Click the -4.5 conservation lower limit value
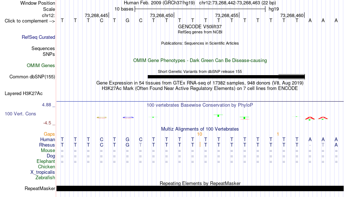Image resolution: width=344 pixels, height=197 pixels. point(47,123)
